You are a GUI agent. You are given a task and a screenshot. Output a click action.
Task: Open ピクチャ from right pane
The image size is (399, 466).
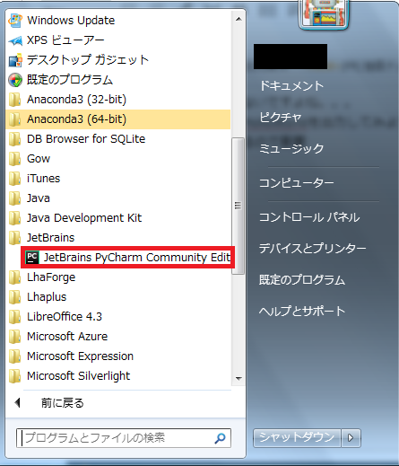pos(281,117)
